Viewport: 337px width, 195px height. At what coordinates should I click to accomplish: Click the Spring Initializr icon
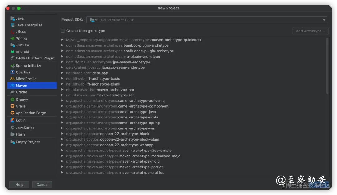coord(12,66)
